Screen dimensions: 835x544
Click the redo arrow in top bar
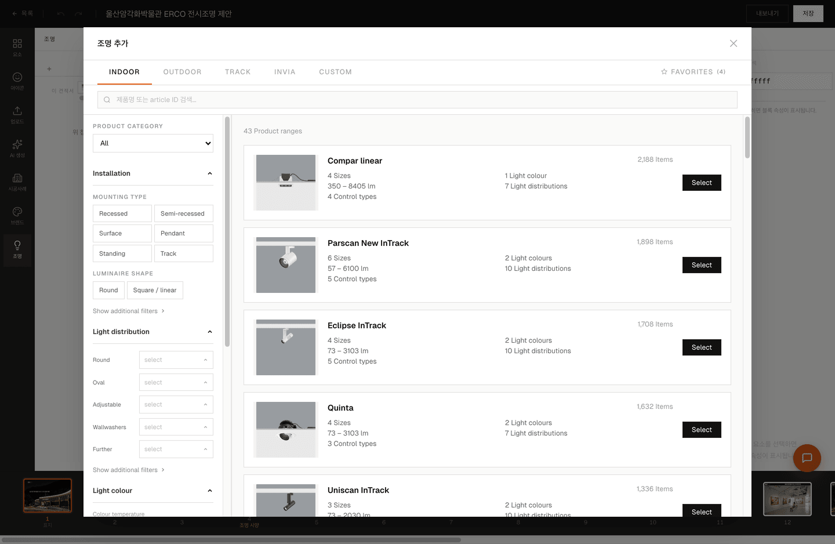point(78,13)
